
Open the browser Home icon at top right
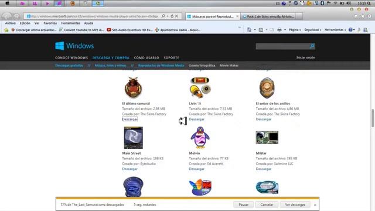(x=356, y=16)
